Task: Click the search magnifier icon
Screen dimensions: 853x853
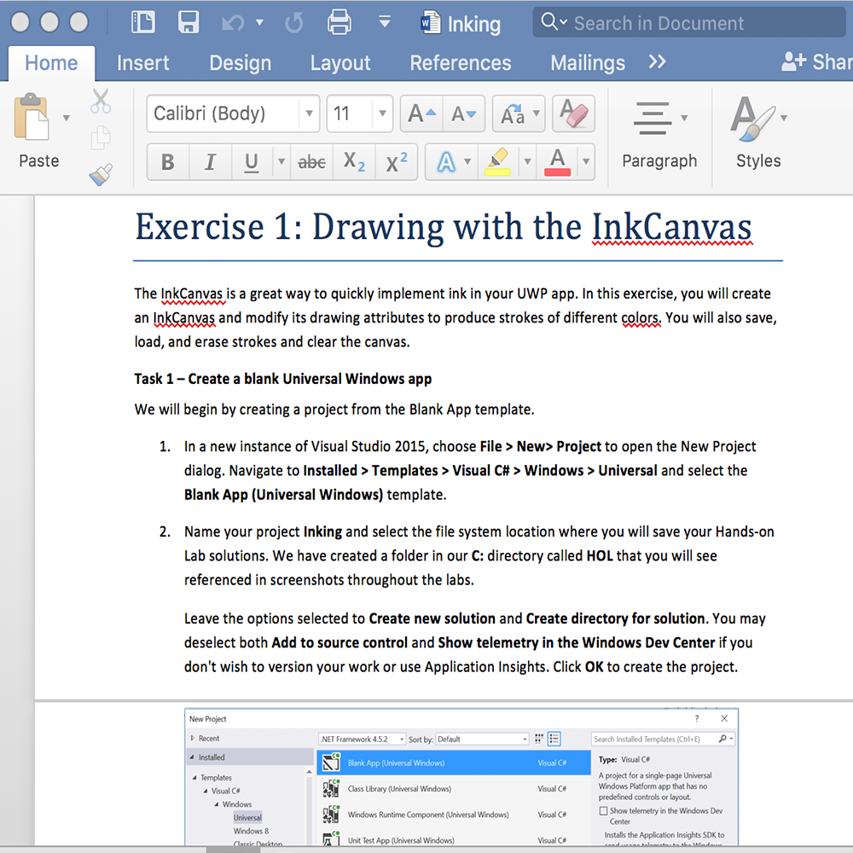Action: 549,22
